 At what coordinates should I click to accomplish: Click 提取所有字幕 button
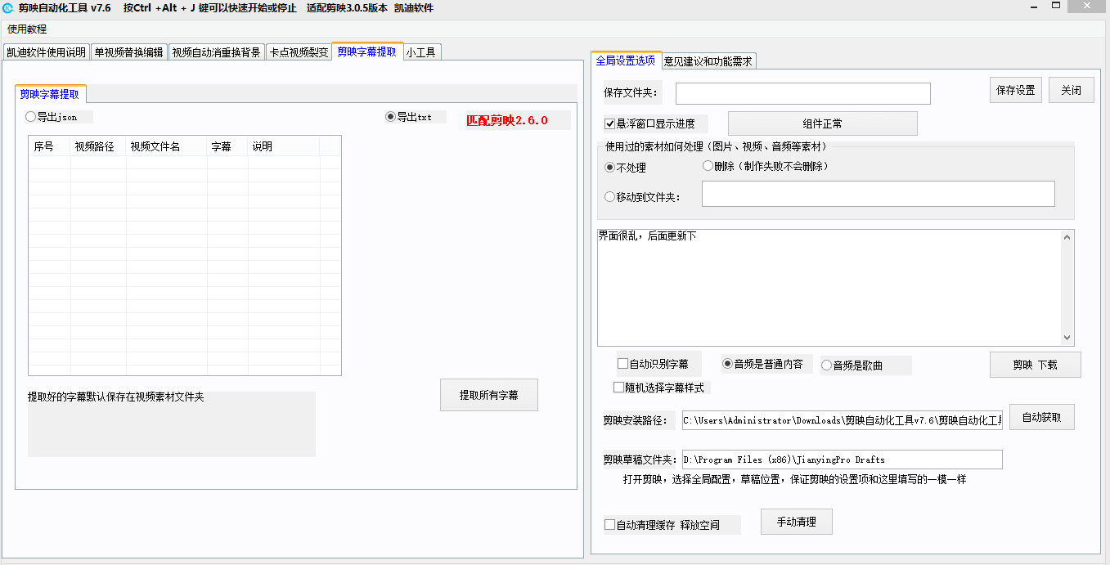click(488, 395)
